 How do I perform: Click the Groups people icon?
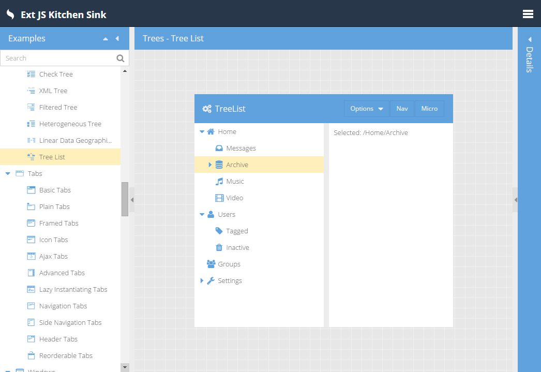tap(211, 264)
